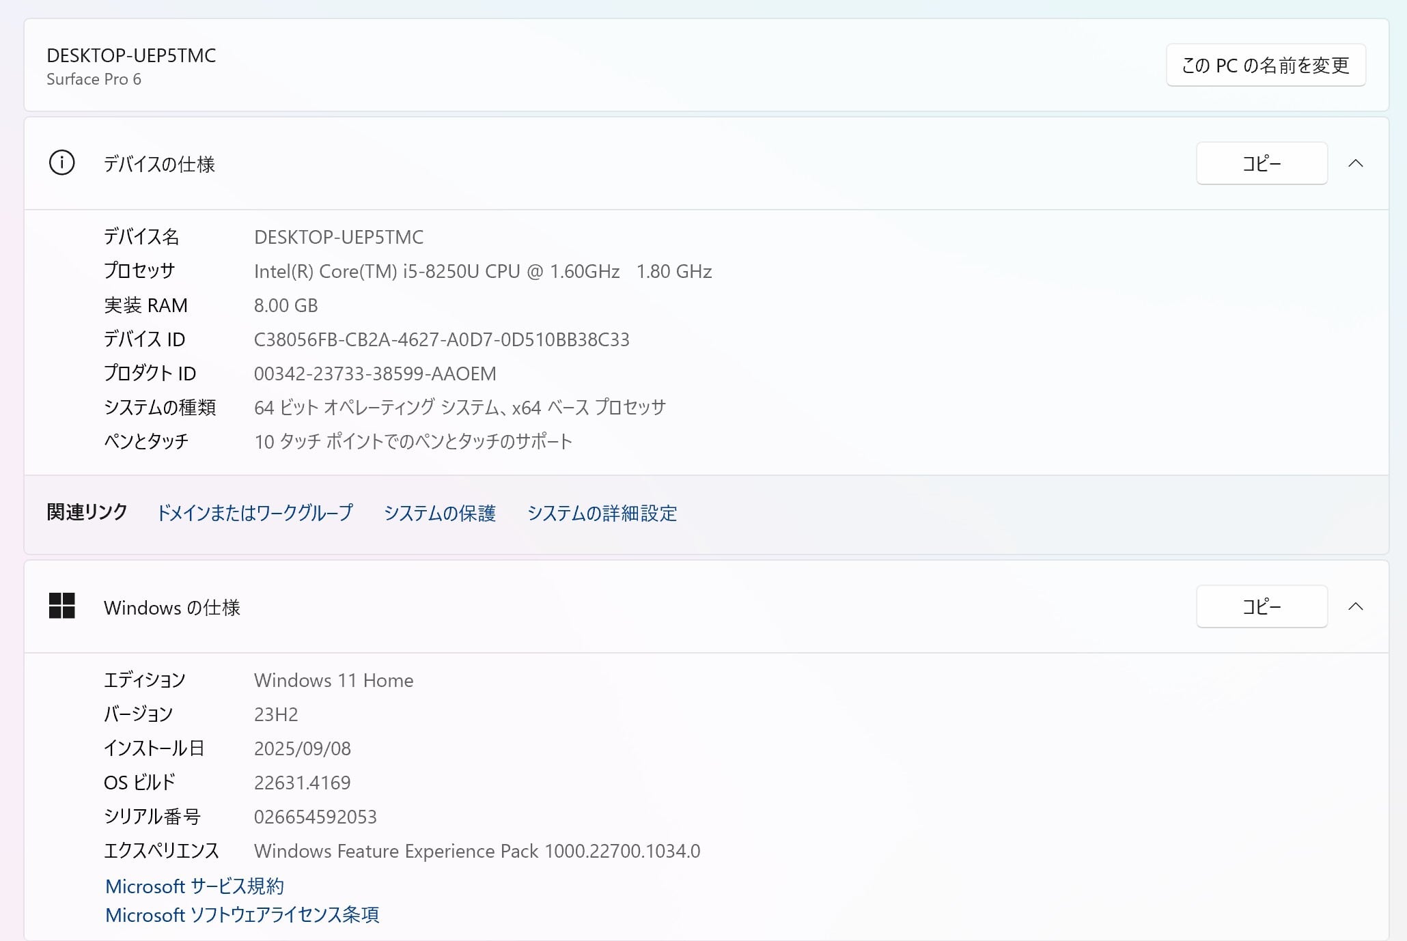Open the Microsoft ソフトウェアライセンス条項 link

tap(242, 915)
